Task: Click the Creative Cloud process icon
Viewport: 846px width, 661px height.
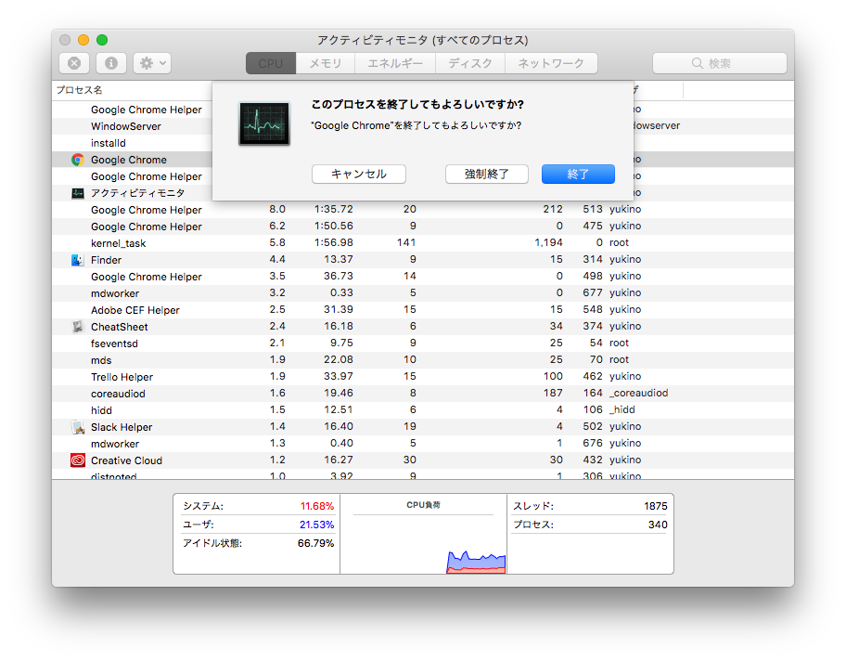Action: [78, 460]
